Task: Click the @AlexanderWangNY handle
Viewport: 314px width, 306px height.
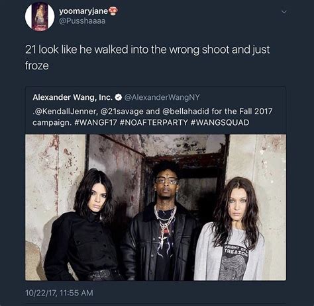Action: 162,97
